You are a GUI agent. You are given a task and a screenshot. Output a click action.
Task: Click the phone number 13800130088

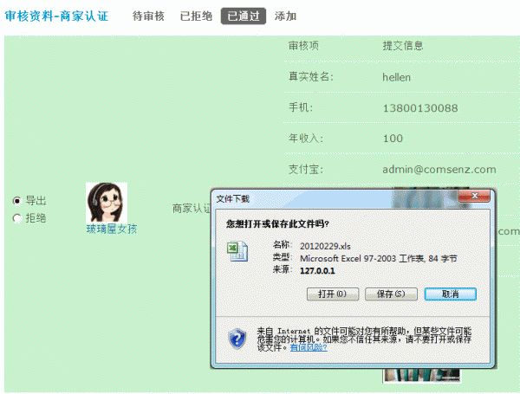coord(419,108)
